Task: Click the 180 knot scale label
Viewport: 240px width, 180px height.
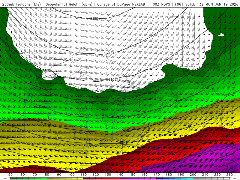Action: pyautogui.click(x=169, y=175)
